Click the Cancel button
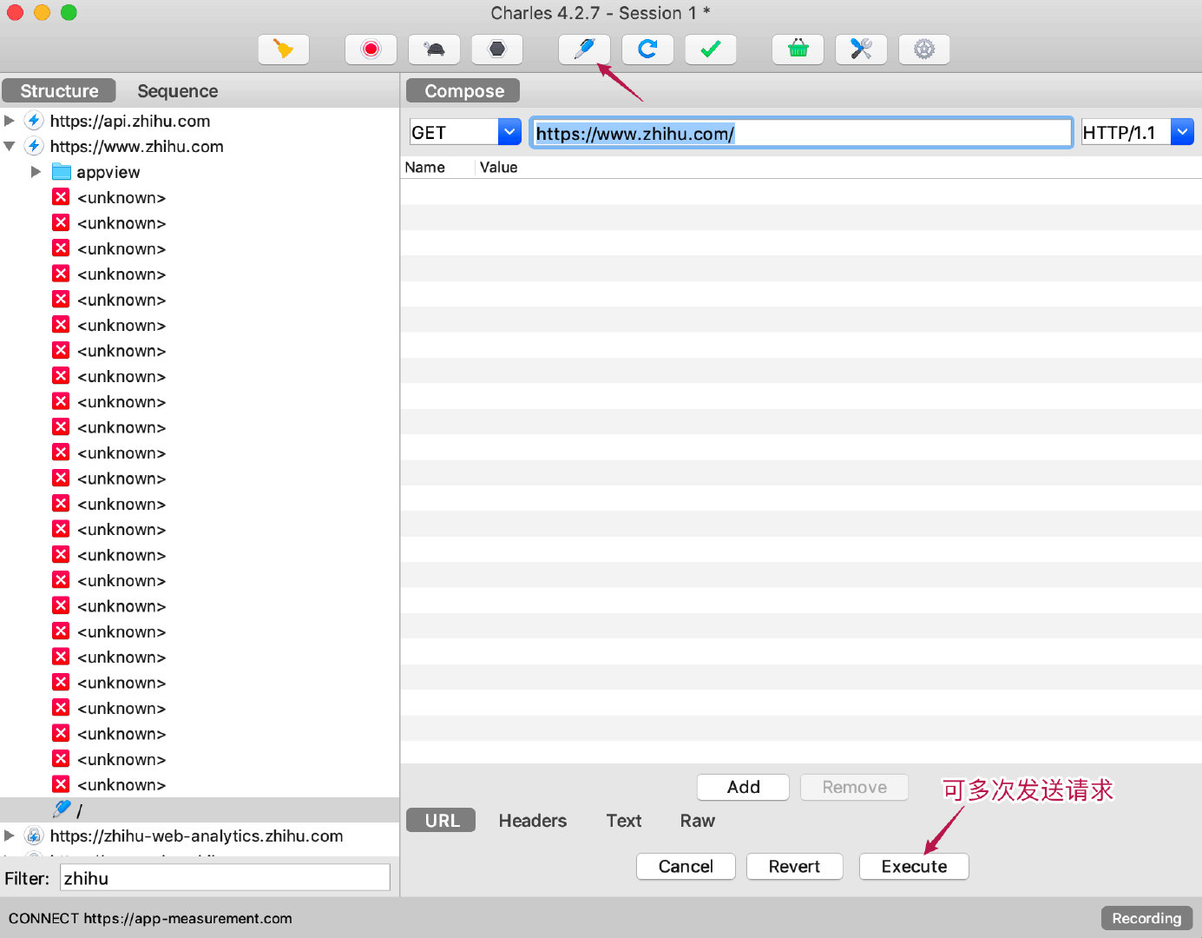 [686, 866]
